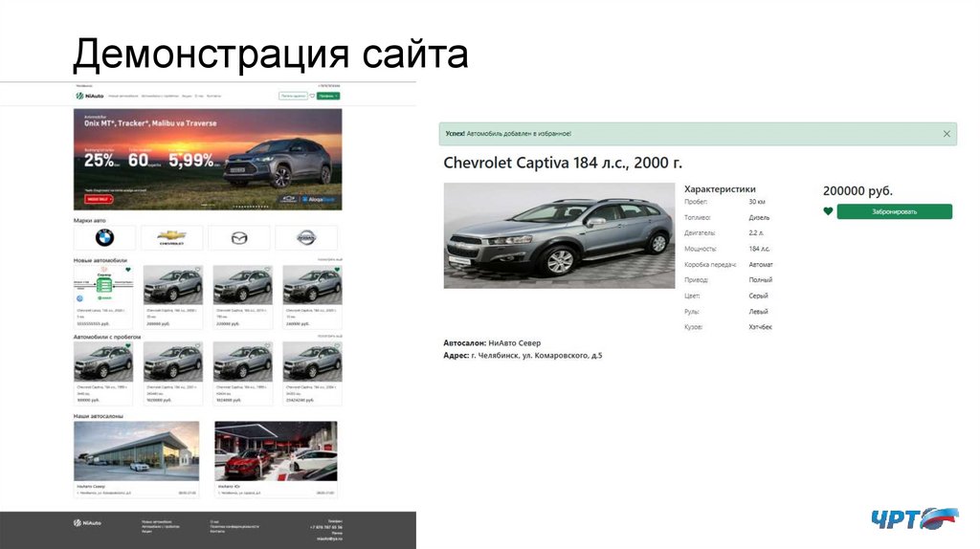Click the title Chevrolet Captiva 184 л.с., 2000 г.
980x549 pixels.
[563, 163]
